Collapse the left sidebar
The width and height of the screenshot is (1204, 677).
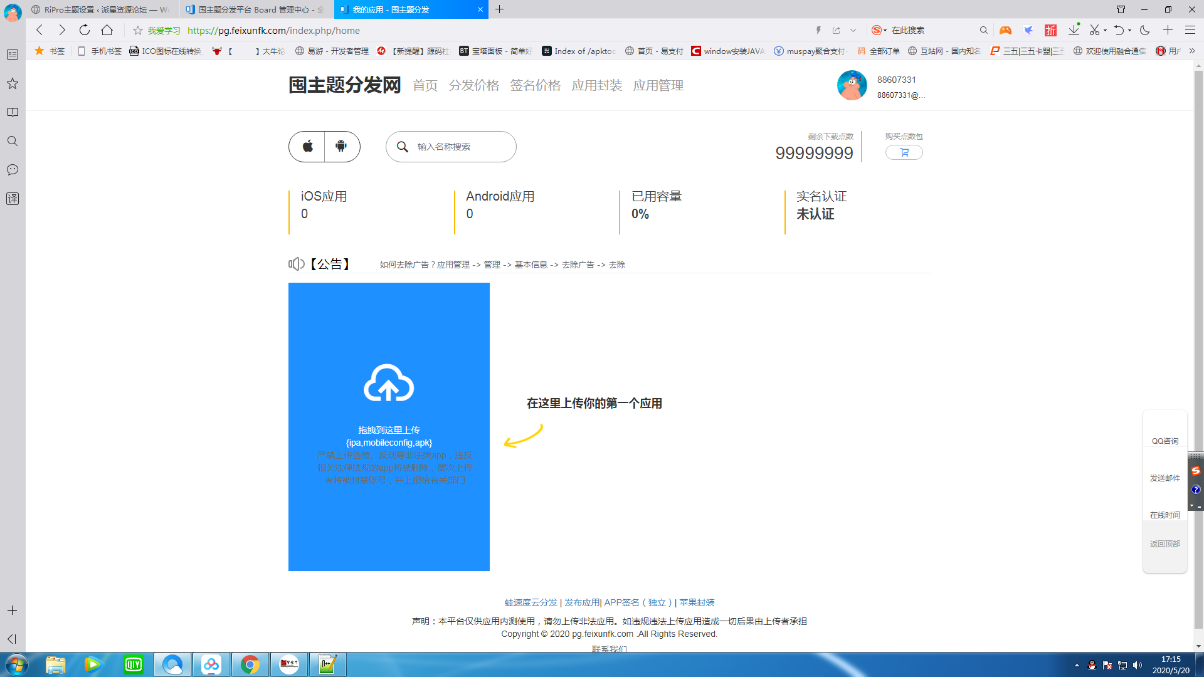point(12,639)
